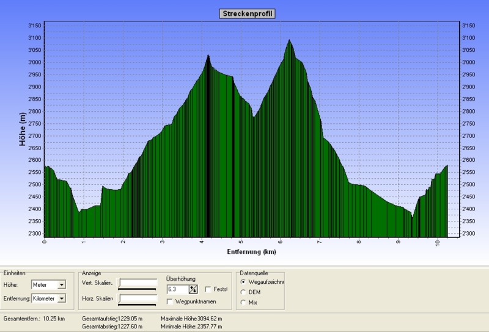Click the Überhöhung value field showing 6.3
This screenshot has width=489, height=332.
click(x=177, y=289)
